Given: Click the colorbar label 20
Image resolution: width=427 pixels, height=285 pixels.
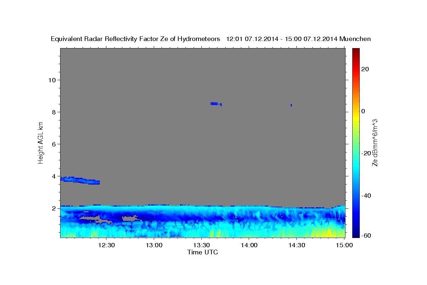Looking at the screenshot, I should coord(365,69).
